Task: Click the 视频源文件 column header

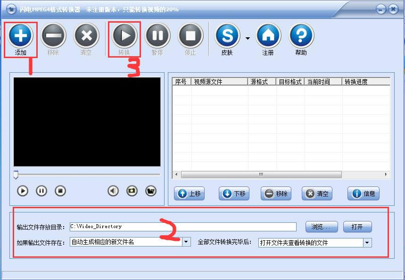Action: [x=219, y=82]
